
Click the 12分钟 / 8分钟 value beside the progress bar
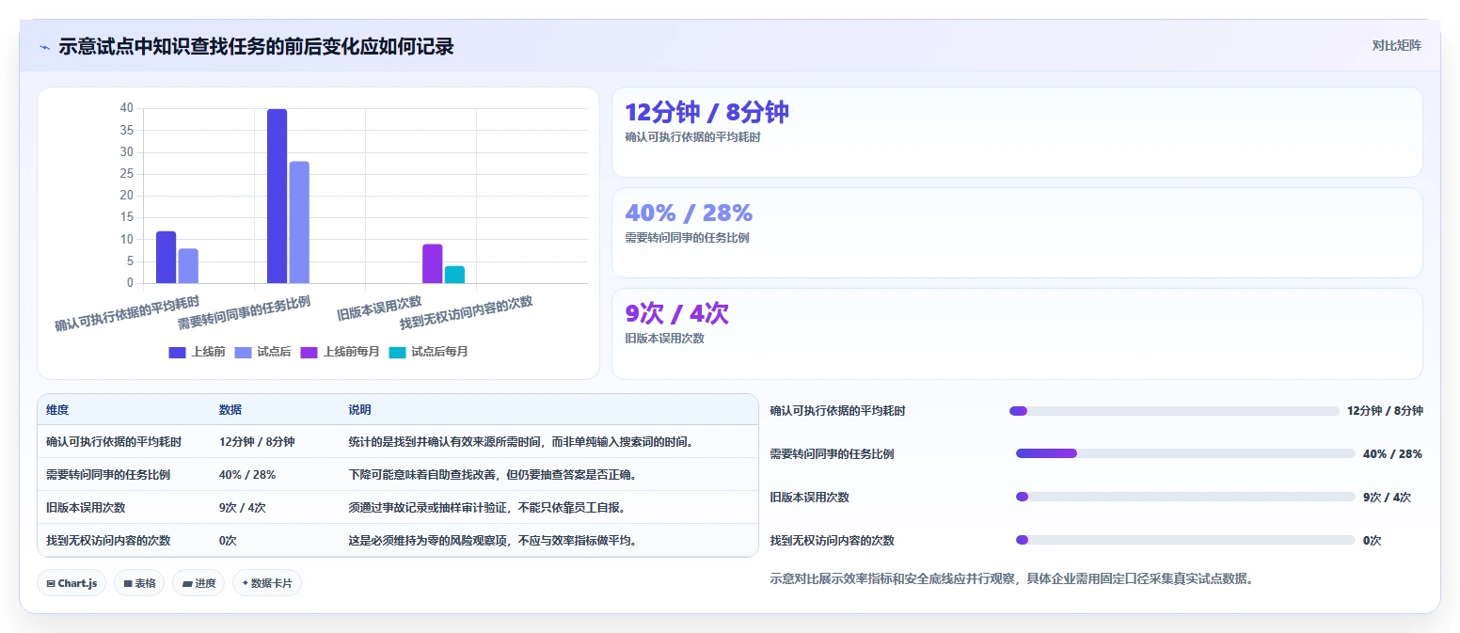pos(1385,411)
